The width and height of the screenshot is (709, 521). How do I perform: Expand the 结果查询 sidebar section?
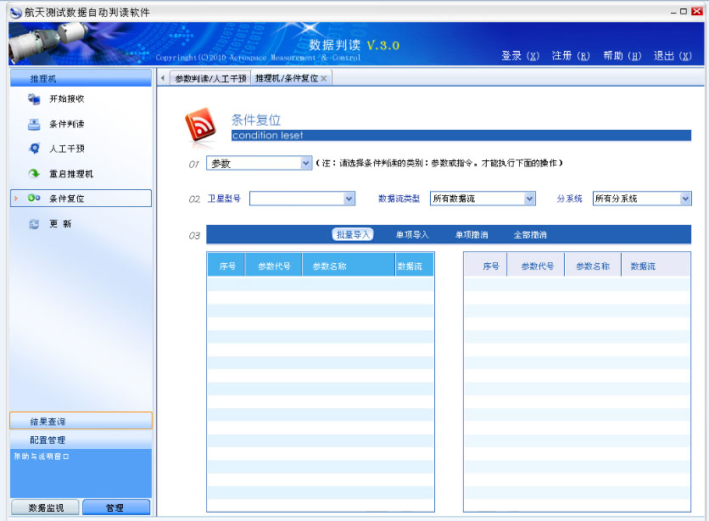coord(81,421)
